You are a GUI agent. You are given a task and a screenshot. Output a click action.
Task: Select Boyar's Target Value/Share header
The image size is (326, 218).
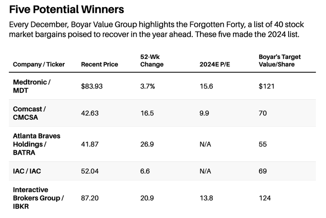[x=279, y=60]
